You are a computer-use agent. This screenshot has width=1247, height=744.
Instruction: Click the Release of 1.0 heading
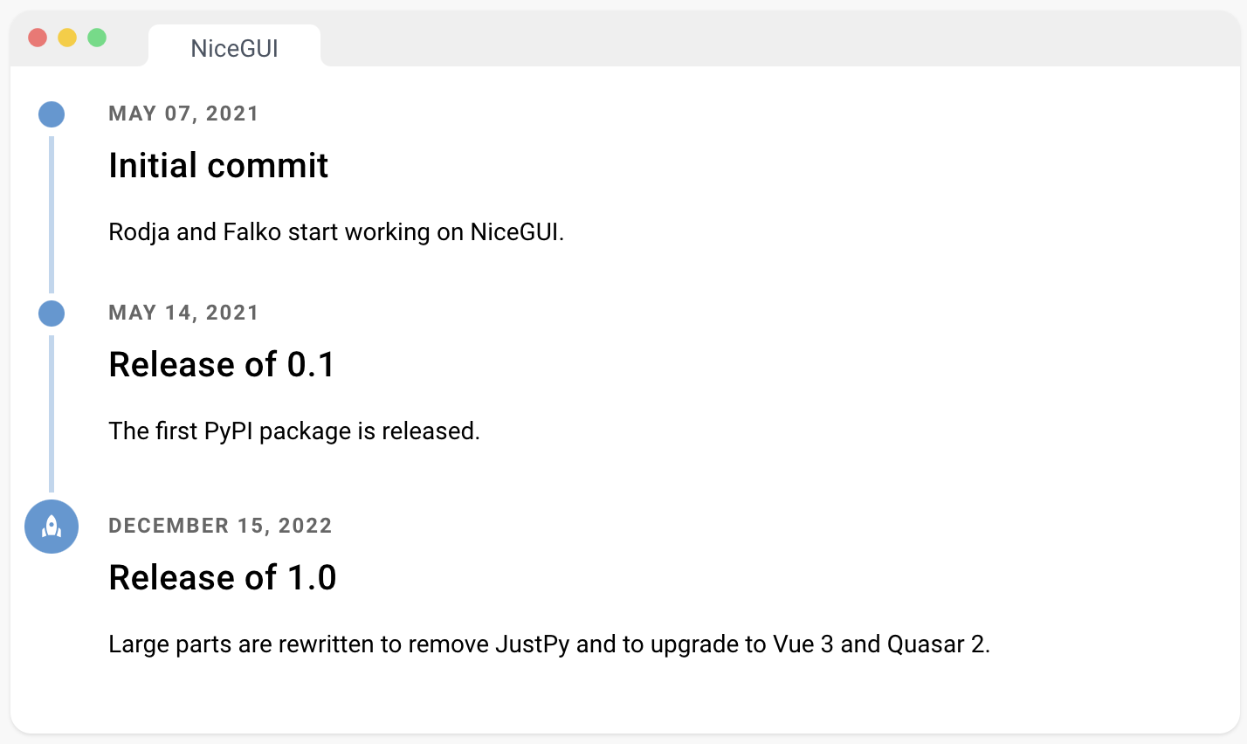click(x=223, y=577)
